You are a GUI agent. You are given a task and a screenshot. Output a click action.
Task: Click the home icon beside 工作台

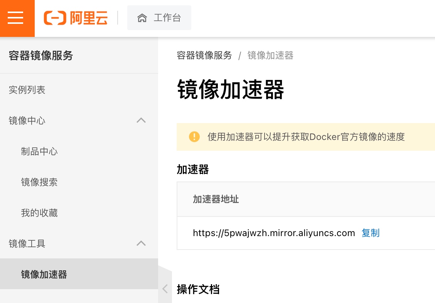tap(142, 18)
